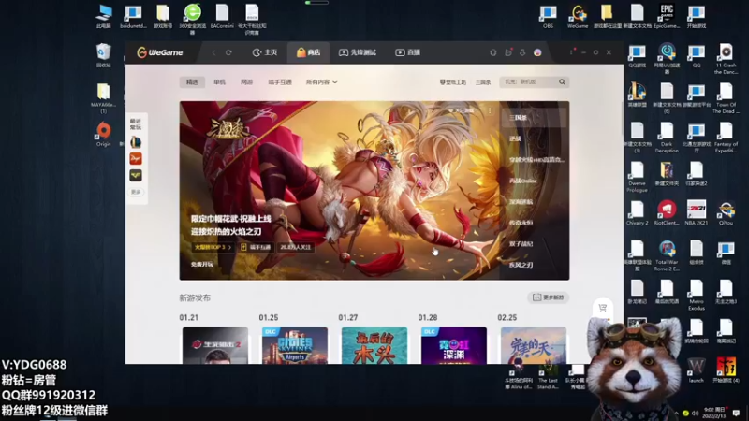Launch 英雄联盟 League of Legends desktop icon
The width and height of the screenshot is (749, 421).
coord(638,94)
